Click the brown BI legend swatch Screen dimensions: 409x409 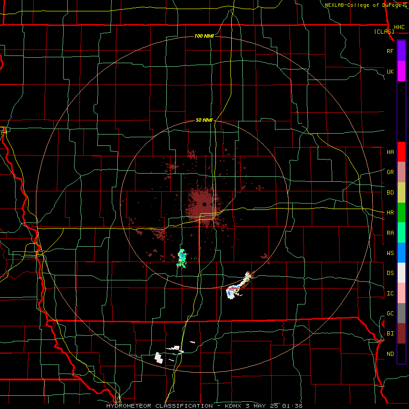[401, 334]
